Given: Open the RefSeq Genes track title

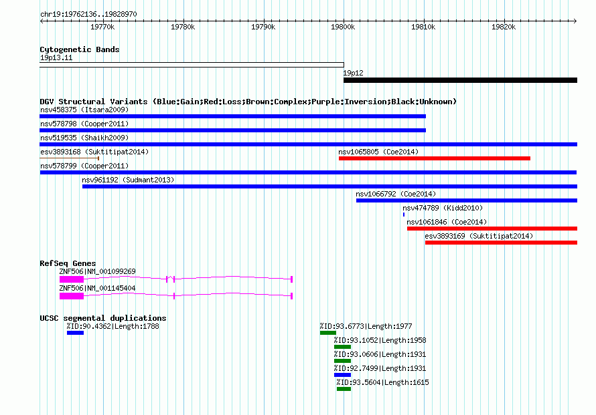Looking at the screenshot, I should [68, 263].
